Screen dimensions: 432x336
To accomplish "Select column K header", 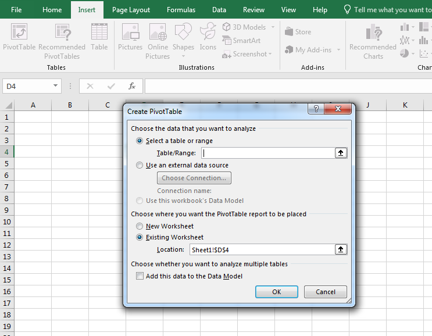I will click(405, 105).
